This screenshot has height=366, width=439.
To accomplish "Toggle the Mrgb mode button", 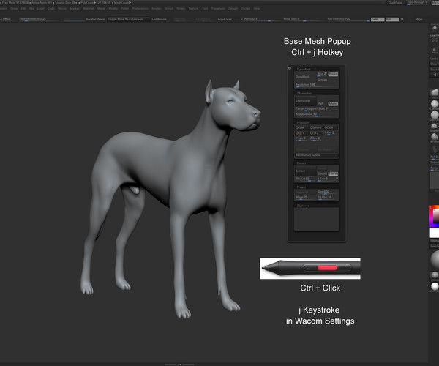I will [419, 19].
